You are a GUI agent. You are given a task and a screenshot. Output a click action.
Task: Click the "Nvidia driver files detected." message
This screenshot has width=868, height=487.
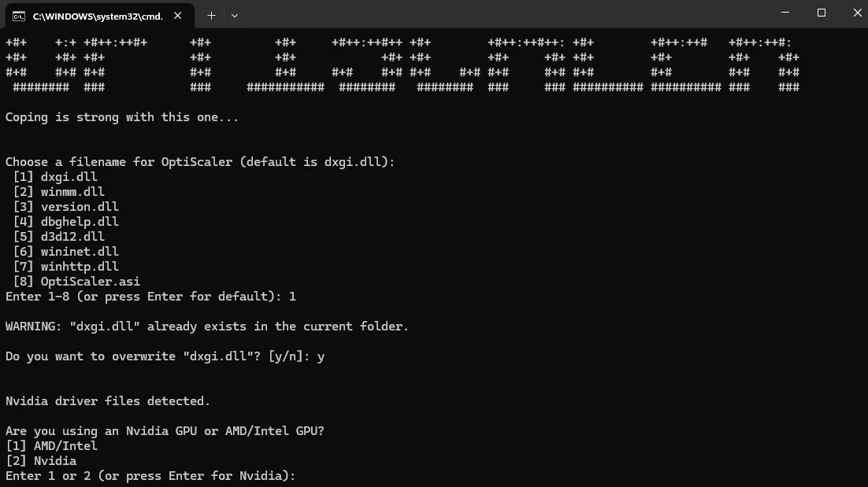(108, 401)
